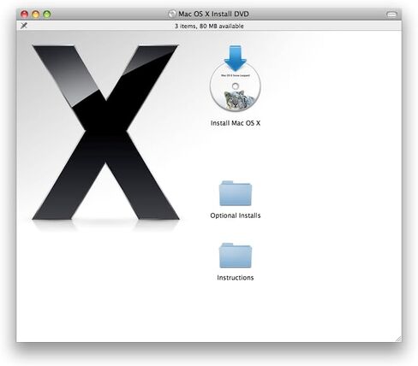Select the "Optional Installs" label
Screen dimensions: 418x366
pos(236,215)
